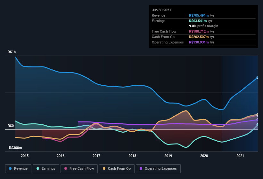Screen dimensions: 263x179
Task: Click the Earnings data point on the chart's right edge
Action: point(258,125)
